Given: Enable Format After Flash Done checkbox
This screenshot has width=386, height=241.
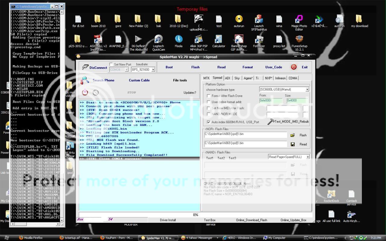Looking at the screenshot, I should (208, 96).
